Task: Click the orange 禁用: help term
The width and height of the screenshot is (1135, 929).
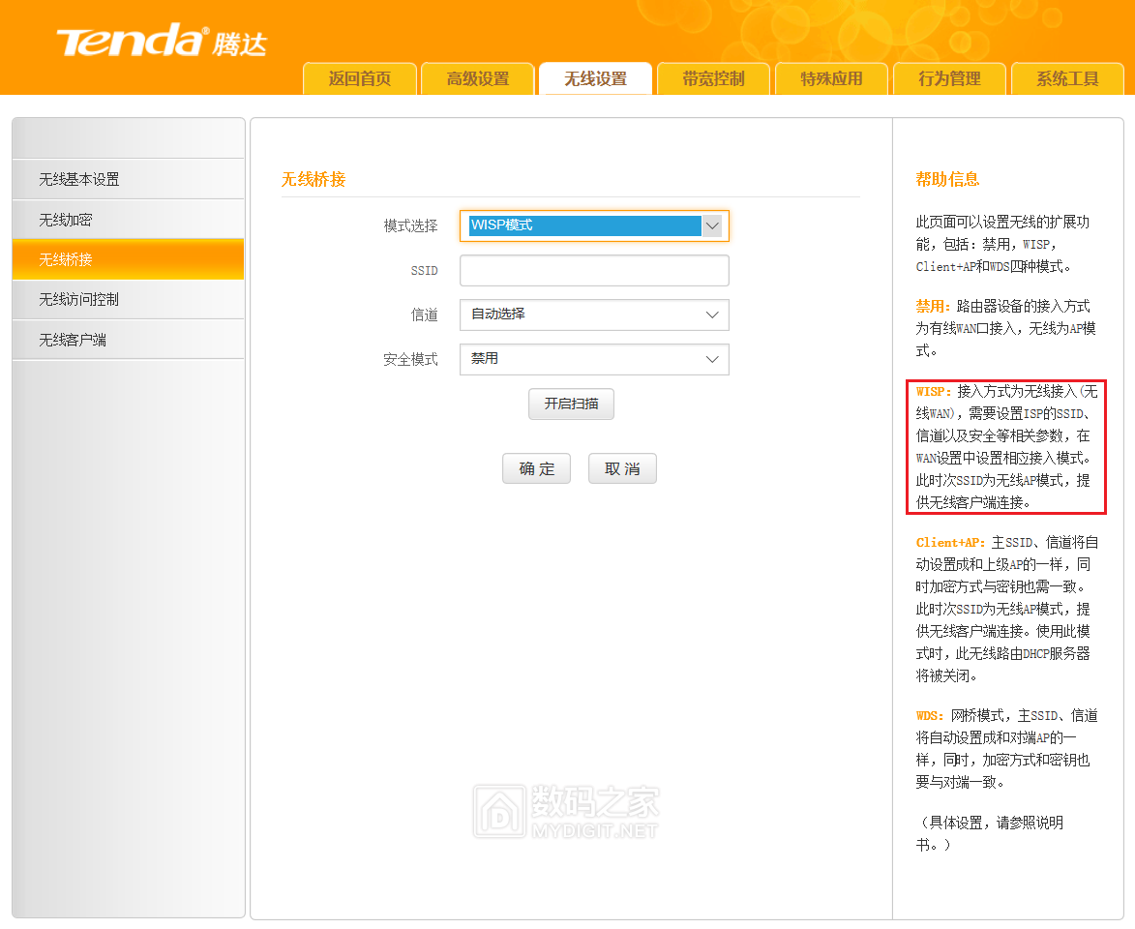Action: 933,307
